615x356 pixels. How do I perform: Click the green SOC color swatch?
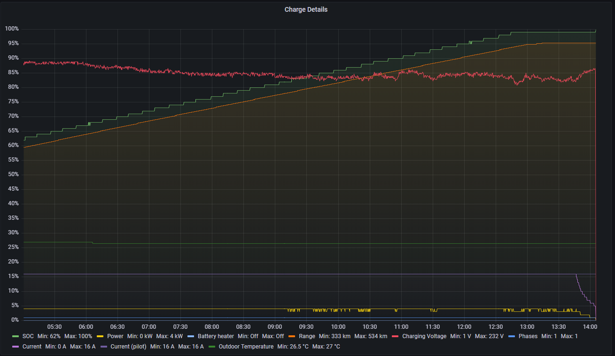(x=16, y=336)
